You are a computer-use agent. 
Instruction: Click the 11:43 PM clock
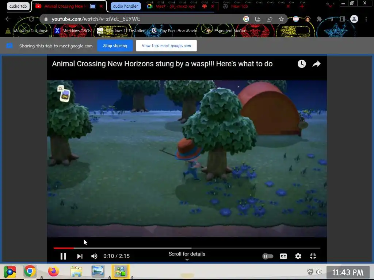point(348,272)
